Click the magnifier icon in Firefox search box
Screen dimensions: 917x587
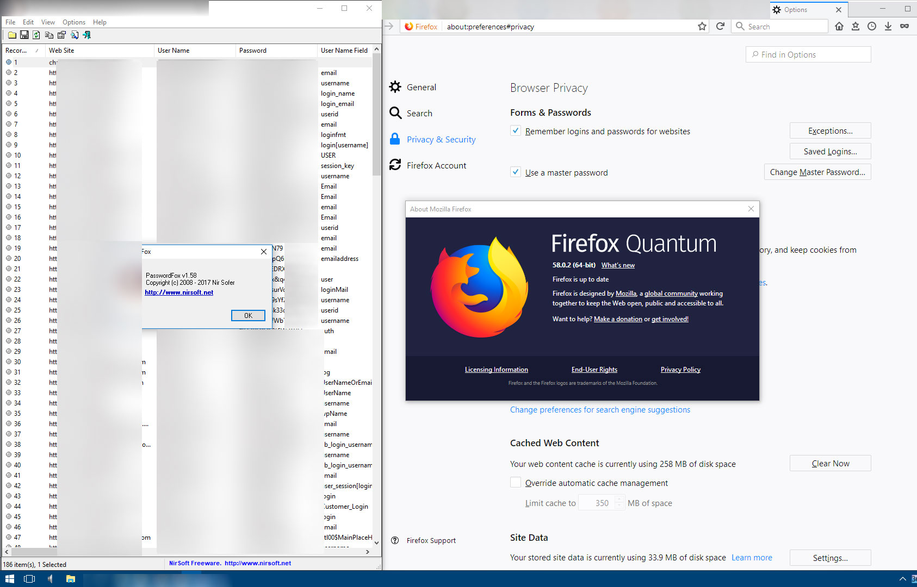pos(740,26)
